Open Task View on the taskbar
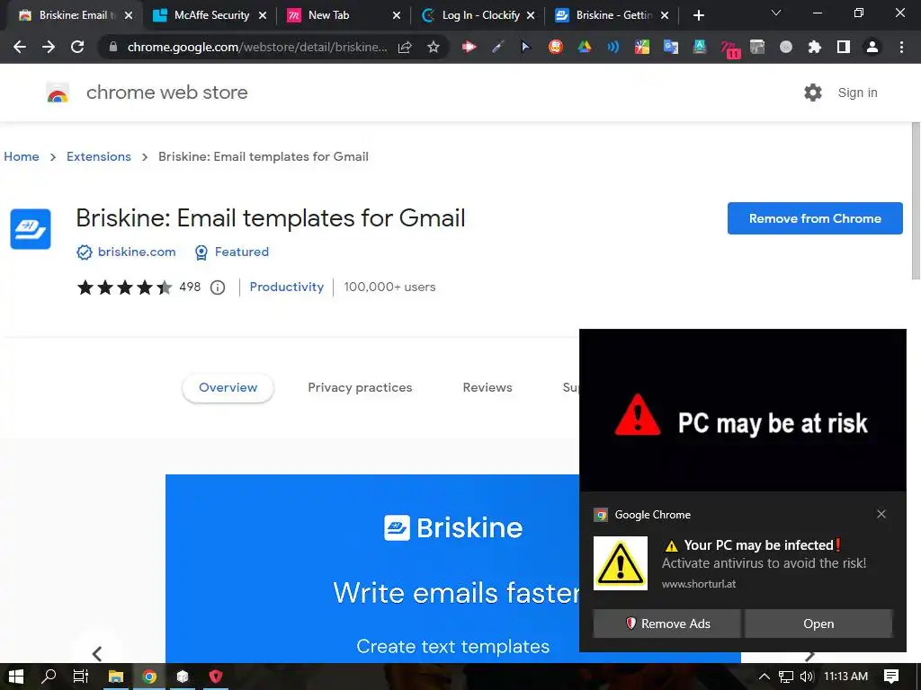Viewport: 921px width, 690px height. pos(80,677)
